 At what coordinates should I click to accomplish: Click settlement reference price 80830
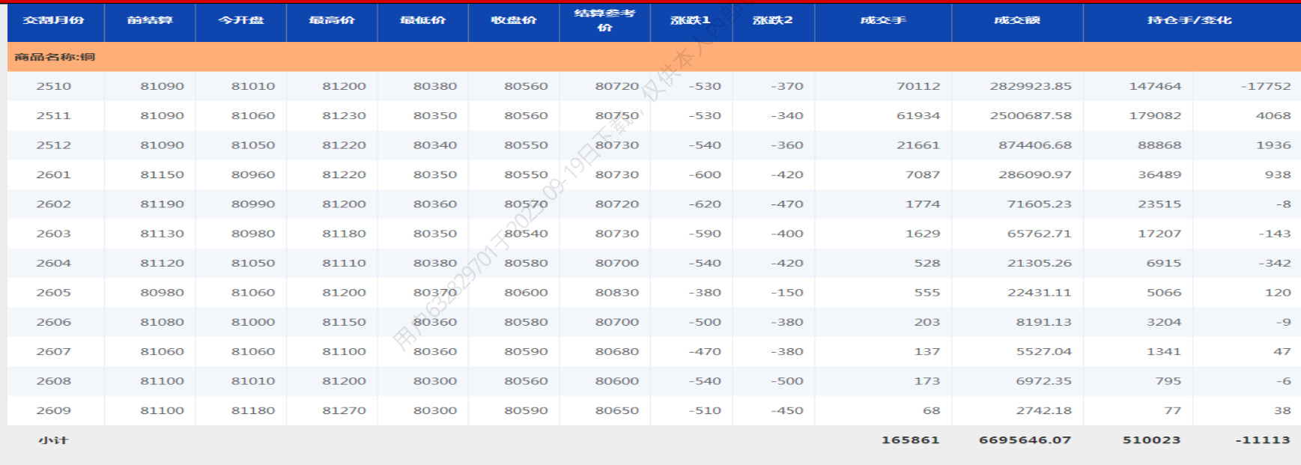click(617, 293)
